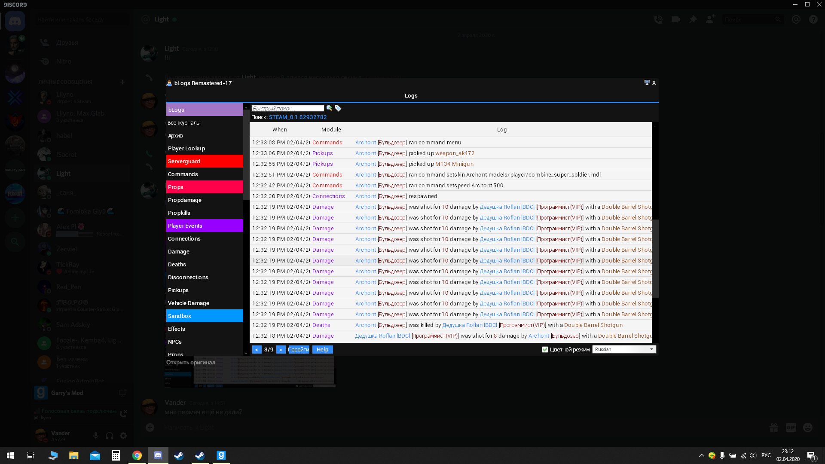Open the gift Nitro icon

click(x=773, y=427)
